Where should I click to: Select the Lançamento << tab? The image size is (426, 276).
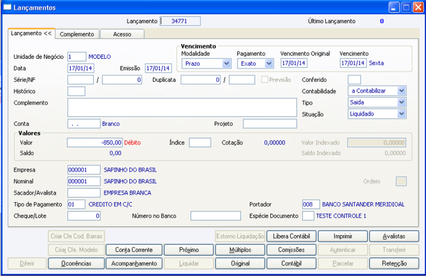(x=31, y=33)
